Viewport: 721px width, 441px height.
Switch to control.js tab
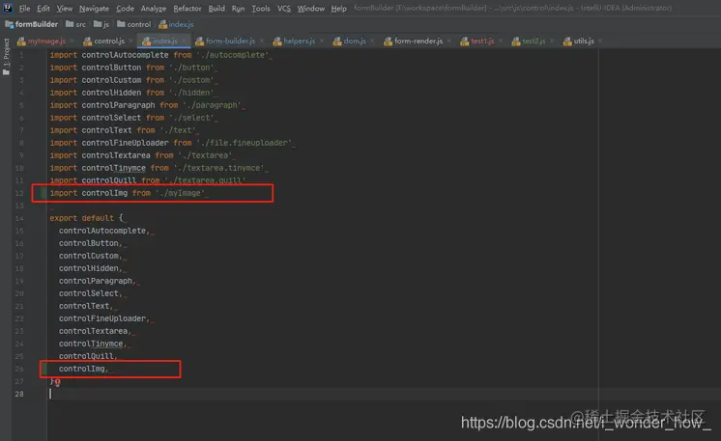(109, 41)
